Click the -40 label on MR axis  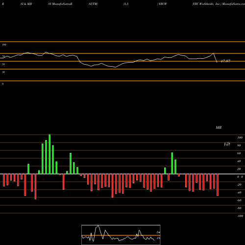coord(239,193)
